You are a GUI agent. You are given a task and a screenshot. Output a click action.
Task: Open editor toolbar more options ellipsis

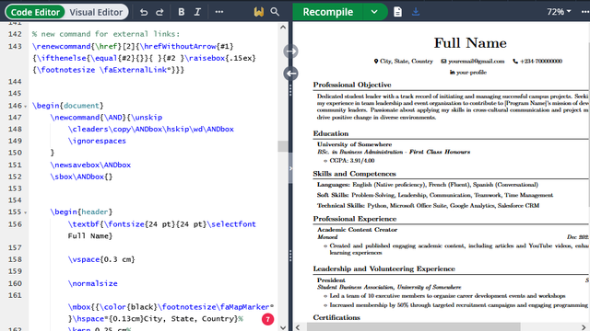(x=219, y=12)
